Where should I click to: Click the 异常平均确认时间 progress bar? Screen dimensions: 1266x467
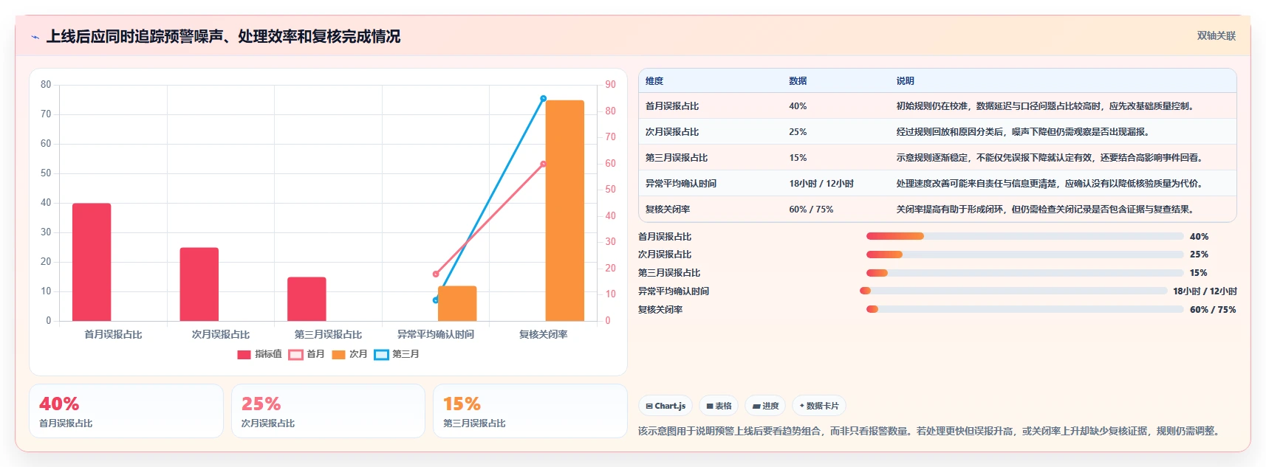pos(1013,291)
